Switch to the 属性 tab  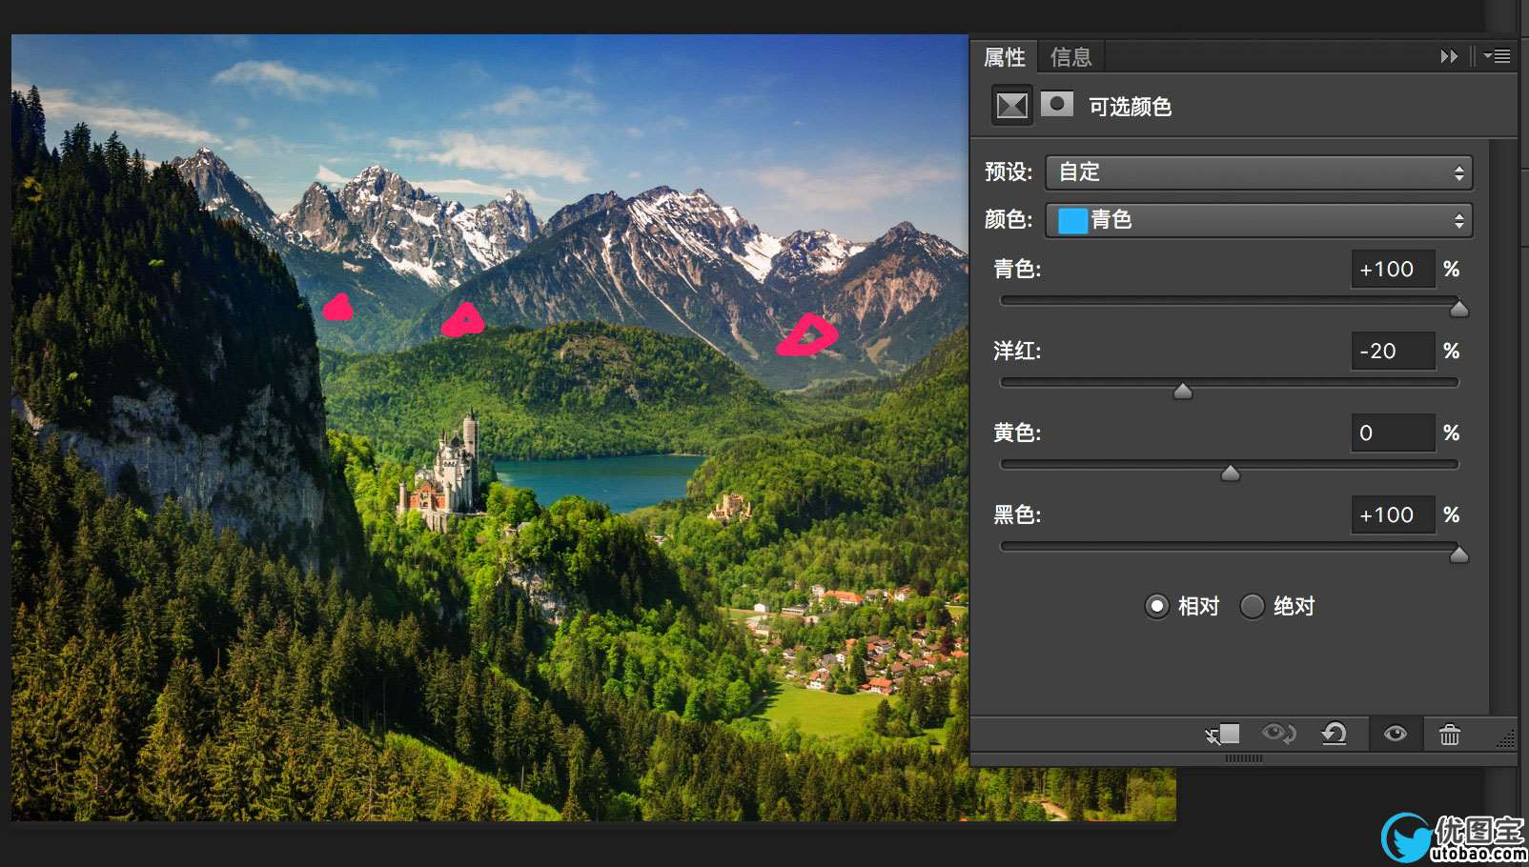1004,57
